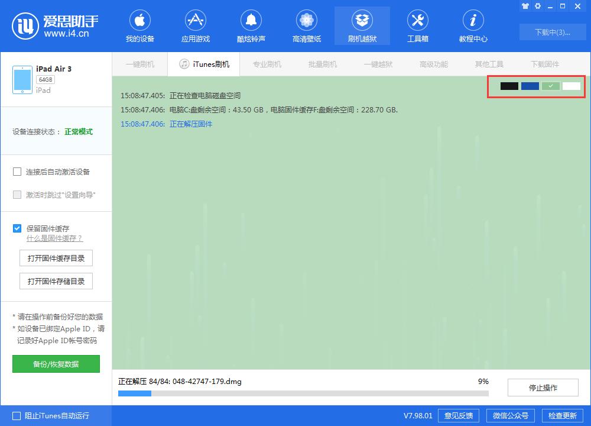Open the 应用游戏 apps and games icon
Image resolution: width=591 pixels, height=426 pixels.
[195, 25]
